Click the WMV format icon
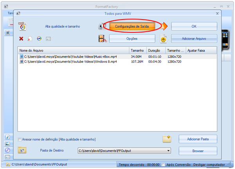This screenshot has height=169, width=235. click(22, 26)
